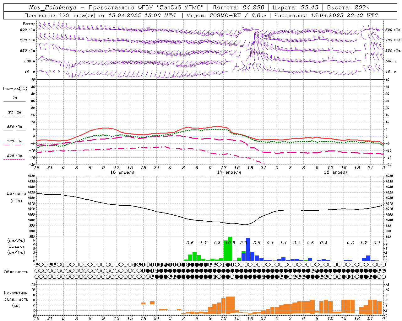
Task: Click the "850 гПа" temperature legend entry
Action: click(15, 127)
